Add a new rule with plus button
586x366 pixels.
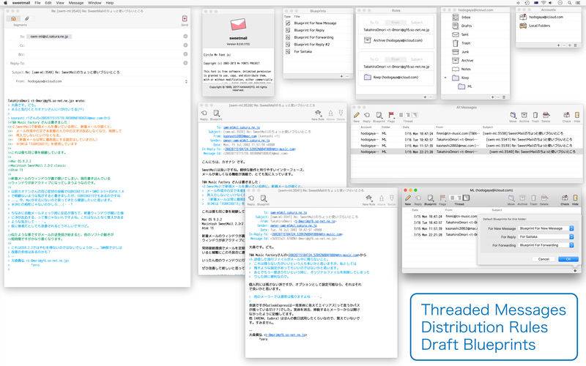pos(425,97)
